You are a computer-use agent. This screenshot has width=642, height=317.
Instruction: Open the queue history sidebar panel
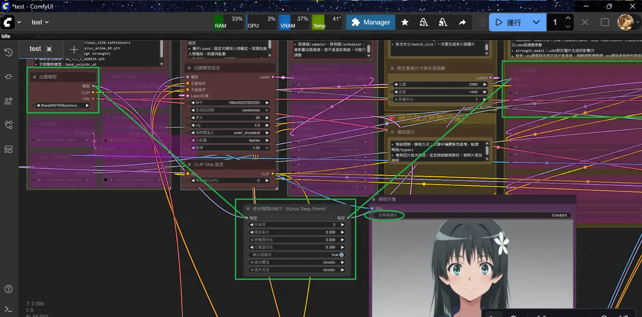(x=8, y=52)
